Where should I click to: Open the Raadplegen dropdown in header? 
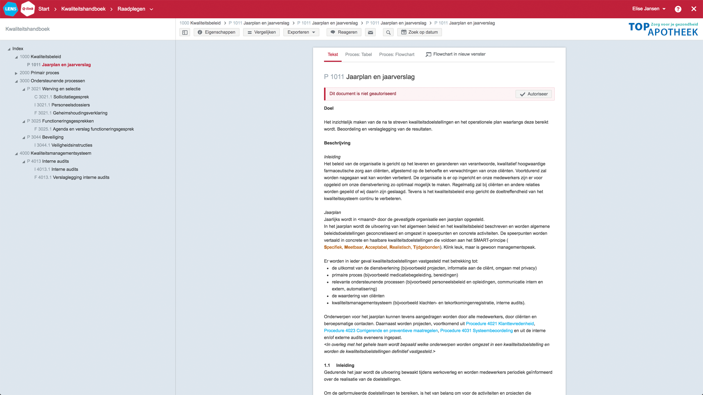tap(135, 9)
